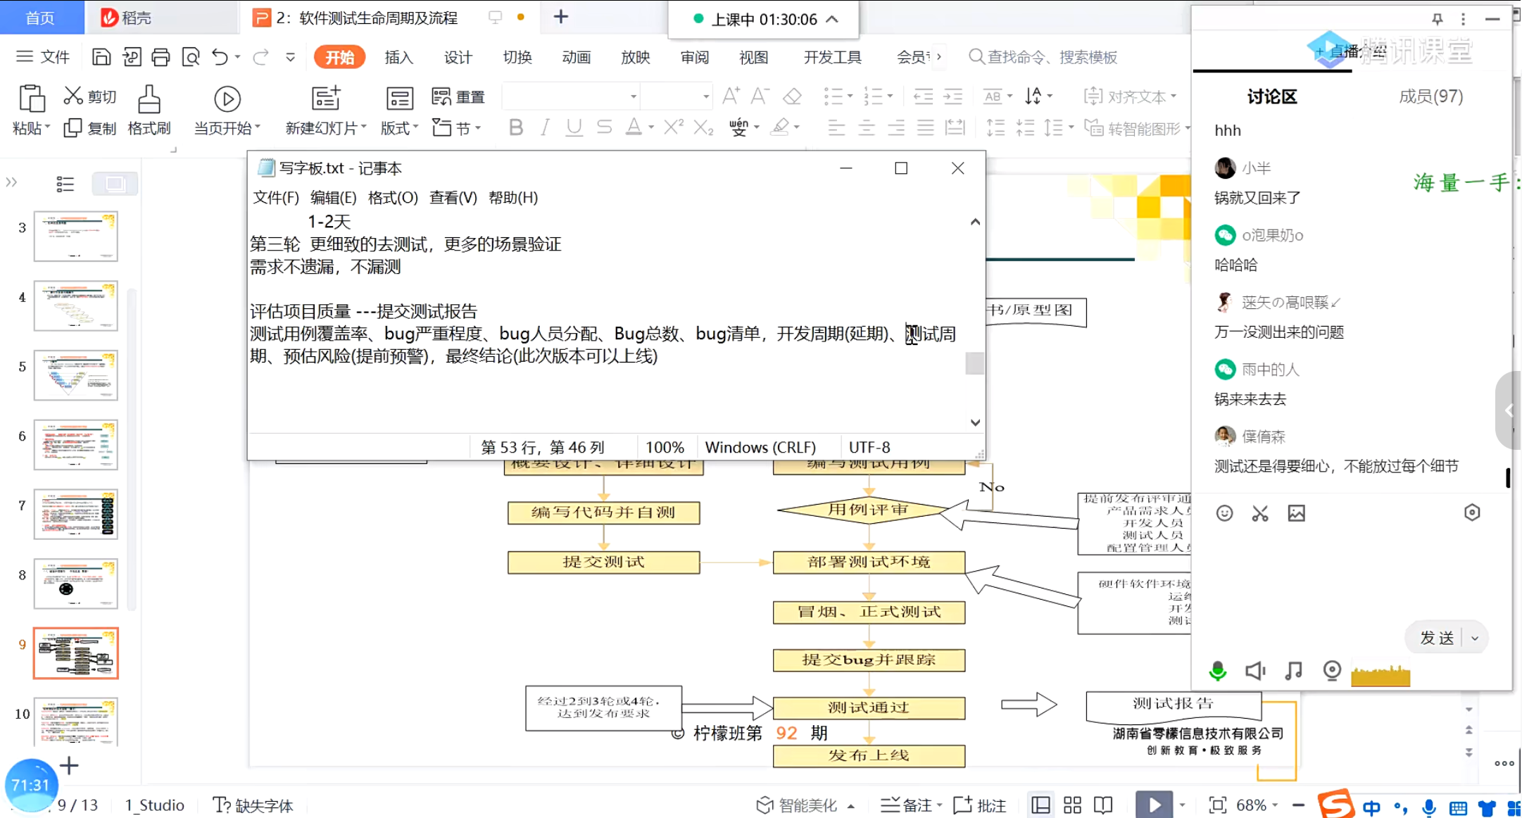Click the eraser clear formatting icon

click(x=793, y=96)
